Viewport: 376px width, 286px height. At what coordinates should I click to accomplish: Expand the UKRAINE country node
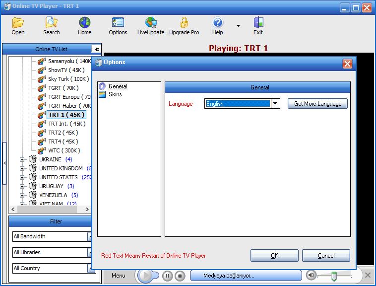[22, 159]
